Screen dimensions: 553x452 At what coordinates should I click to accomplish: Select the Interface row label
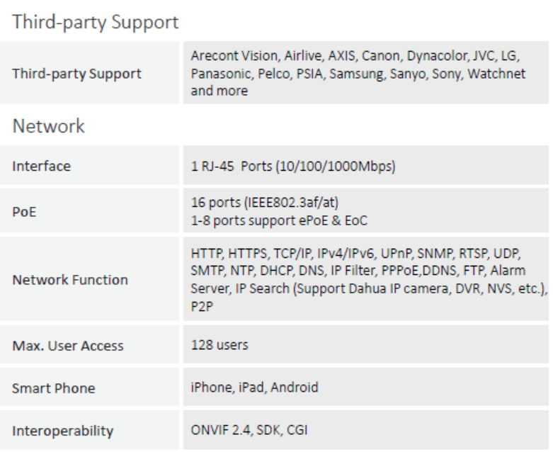(x=42, y=166)
